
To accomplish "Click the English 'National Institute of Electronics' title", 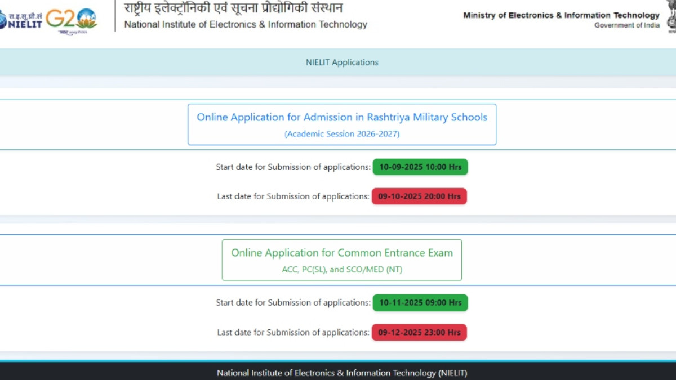I will [246, 25].
